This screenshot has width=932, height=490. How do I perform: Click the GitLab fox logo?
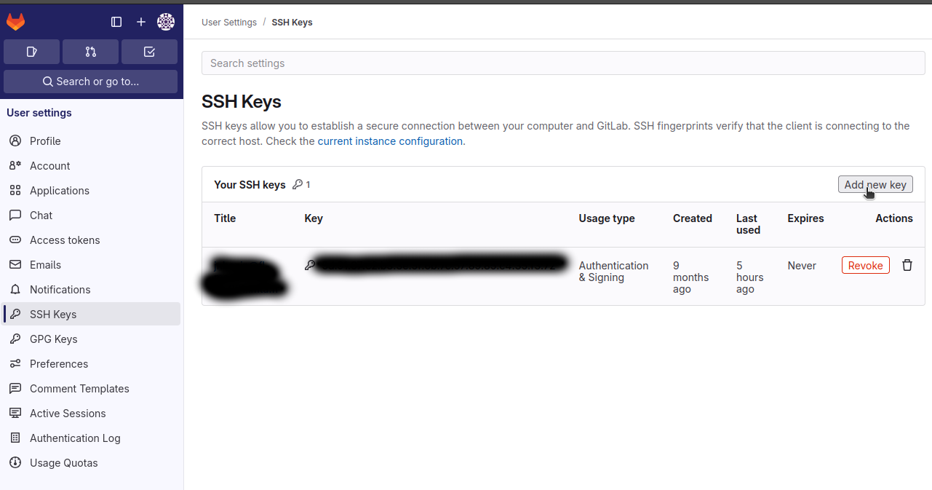15,21
